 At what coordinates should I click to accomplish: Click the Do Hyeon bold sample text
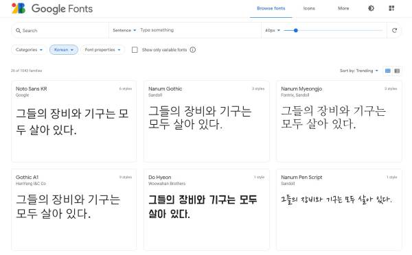click(203, 207)
